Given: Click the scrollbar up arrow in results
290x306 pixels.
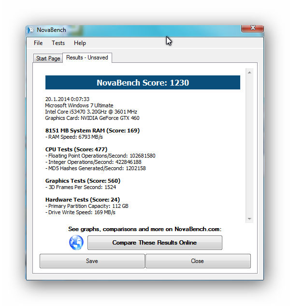Looking at the screenshot, I should (249, 73).
